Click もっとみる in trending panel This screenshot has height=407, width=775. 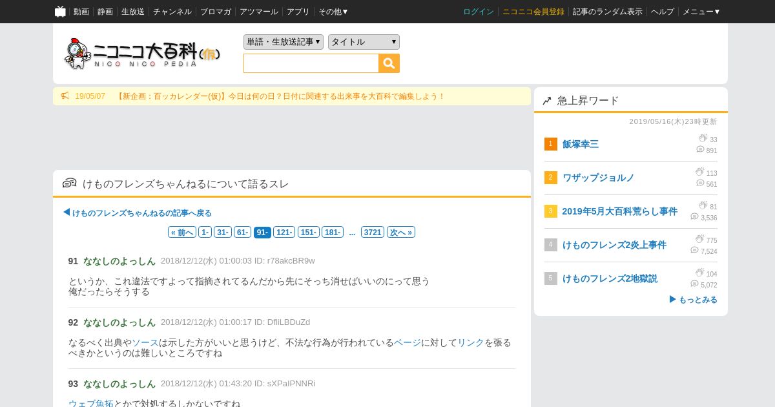pos(694,300)
